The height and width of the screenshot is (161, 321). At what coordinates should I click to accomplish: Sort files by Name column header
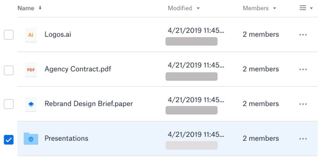[x=26, y=8]
